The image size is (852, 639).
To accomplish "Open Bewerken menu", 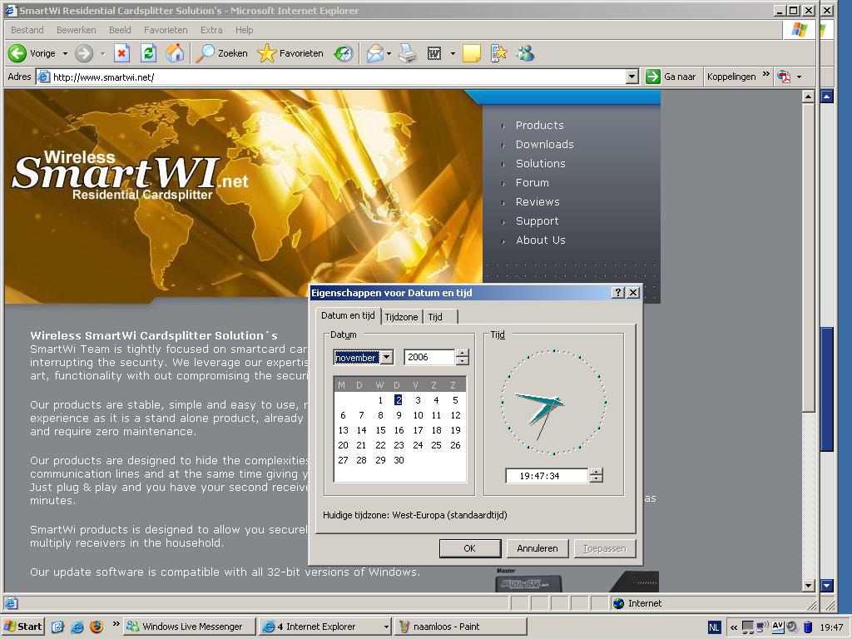I will (76, 30).
